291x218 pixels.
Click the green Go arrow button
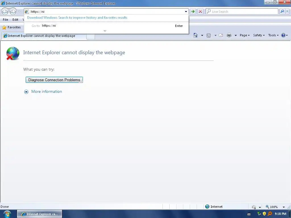tap(193, 11)
